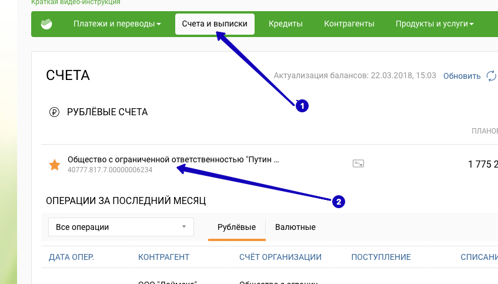Viewport: 498px width, 284px height.
Task: Click the Обновить link
Action: tap(462, 76)
